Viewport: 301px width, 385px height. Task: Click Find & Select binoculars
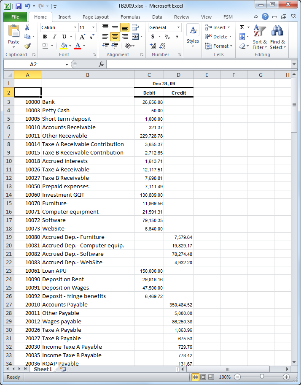pos(277,37)
